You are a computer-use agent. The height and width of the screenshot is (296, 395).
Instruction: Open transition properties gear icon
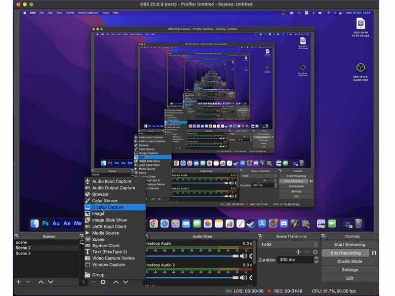tap(315, 252)
